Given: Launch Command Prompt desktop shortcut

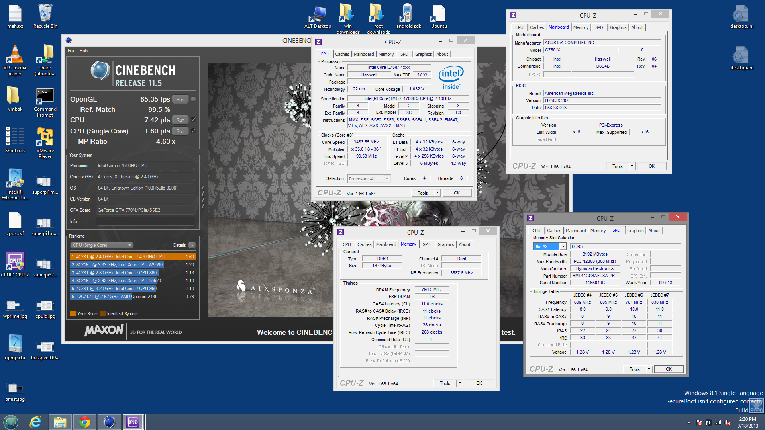Looking at the screenshot, I should point(45,103).
